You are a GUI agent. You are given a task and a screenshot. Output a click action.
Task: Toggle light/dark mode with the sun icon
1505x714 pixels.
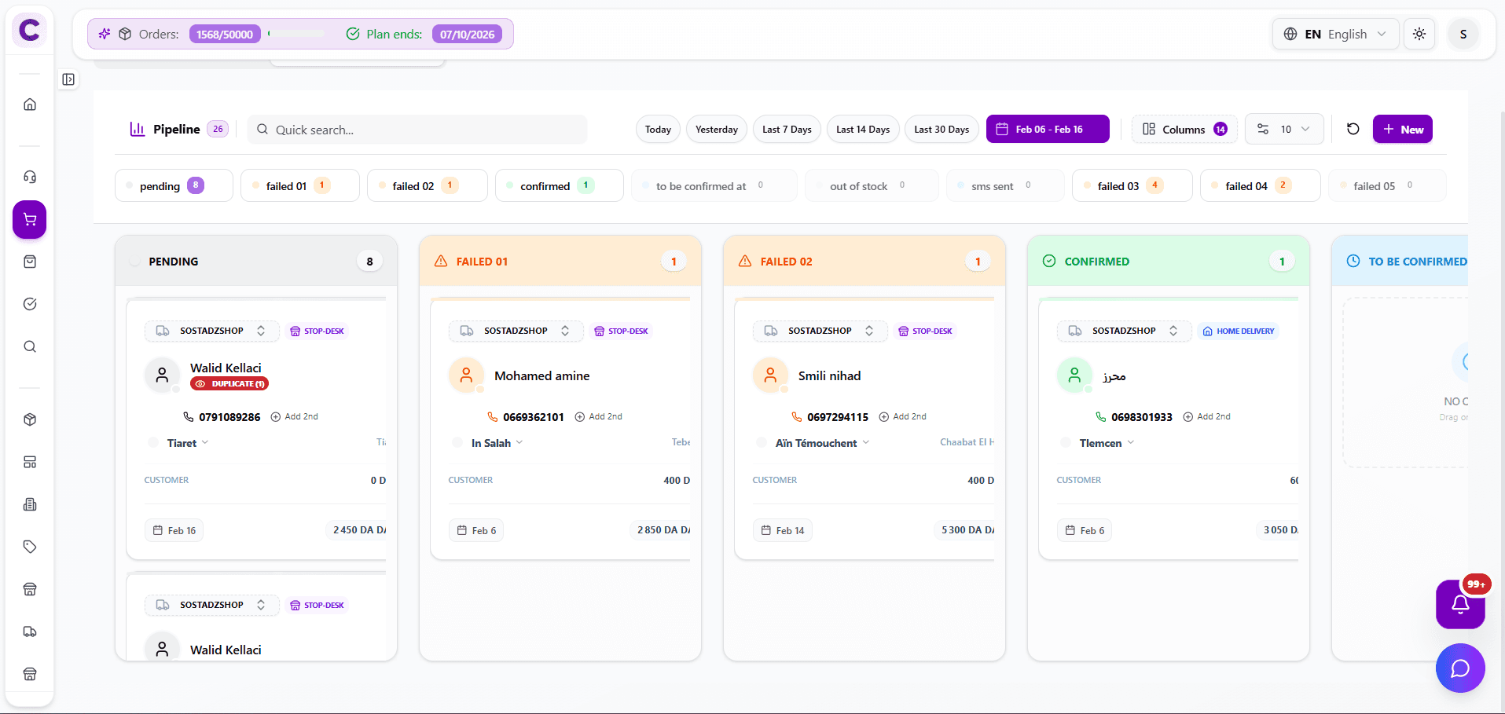click(1419, 34)
